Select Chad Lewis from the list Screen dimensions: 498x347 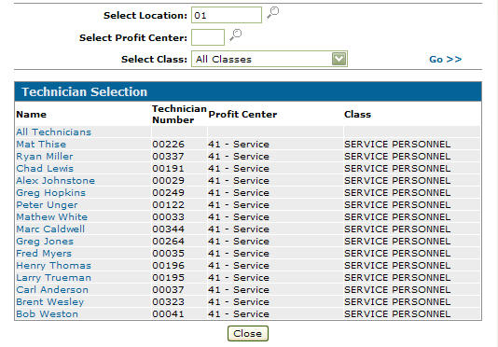[45, 168]
